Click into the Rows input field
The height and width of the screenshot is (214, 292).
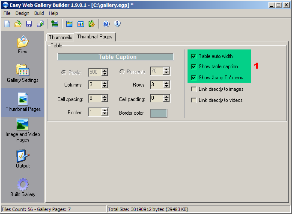point(157,85)
